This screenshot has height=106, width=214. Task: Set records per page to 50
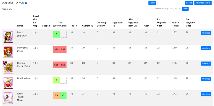pyautogui.click(x=180, y=9)
